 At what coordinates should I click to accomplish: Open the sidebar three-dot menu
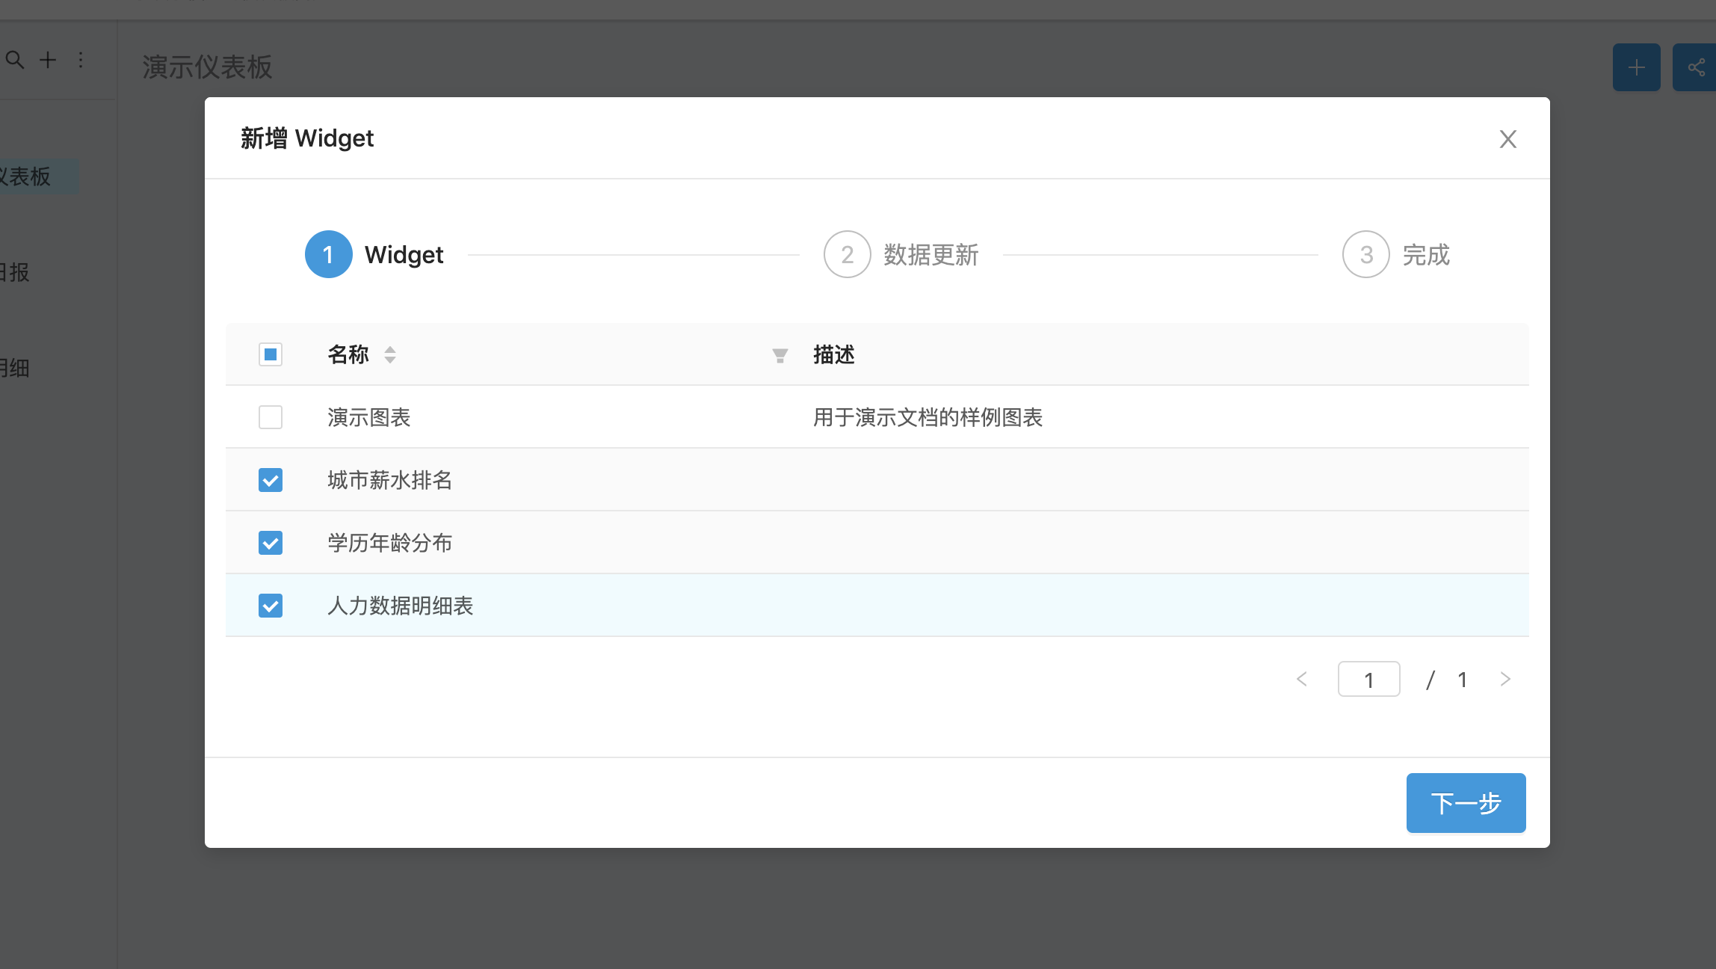(81, 60)
